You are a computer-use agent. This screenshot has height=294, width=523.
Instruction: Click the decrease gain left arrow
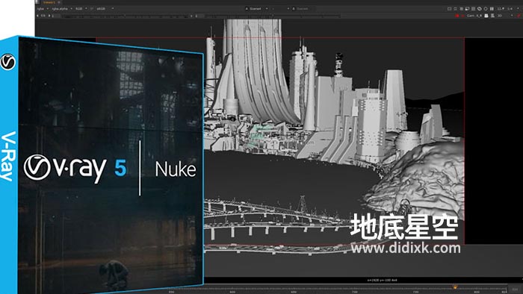37,16
